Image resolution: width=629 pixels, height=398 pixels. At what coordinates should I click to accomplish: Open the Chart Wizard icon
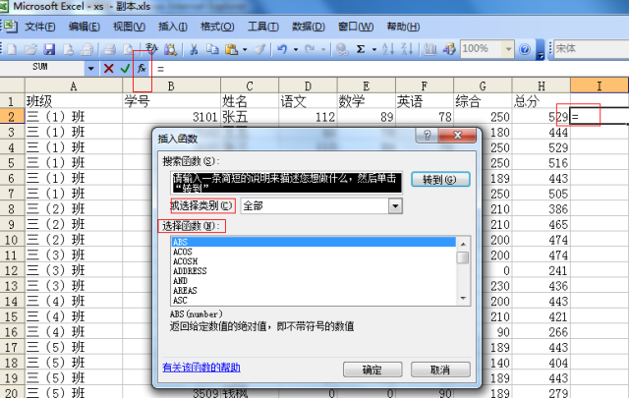(x=430, y=49)
